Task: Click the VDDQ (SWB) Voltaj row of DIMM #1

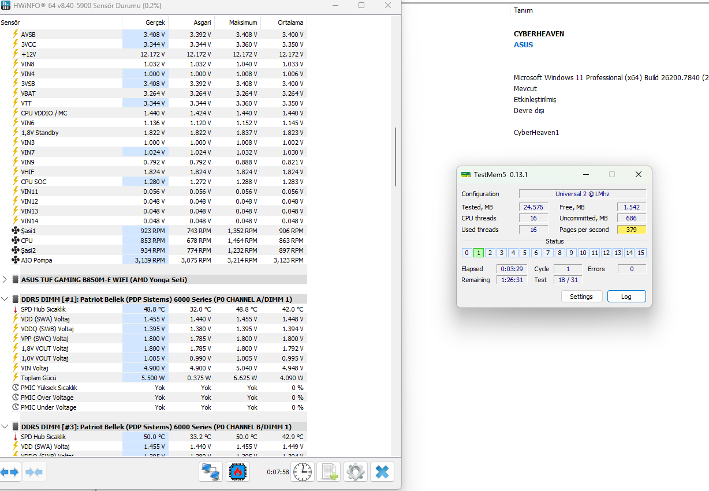Action: 153,329
